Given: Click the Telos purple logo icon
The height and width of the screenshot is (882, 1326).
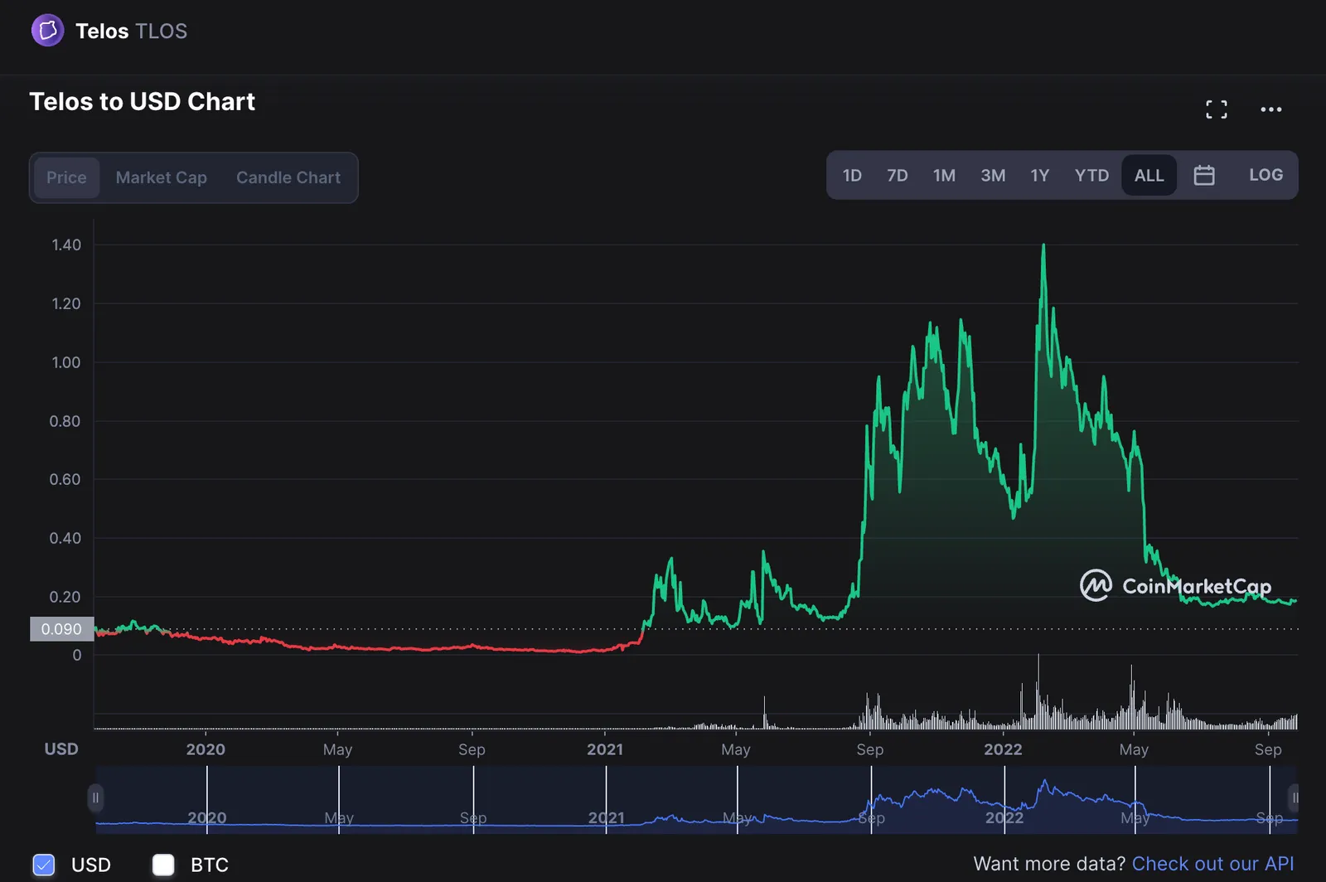Looking at the screenshot, I should [x=47, y=31].
